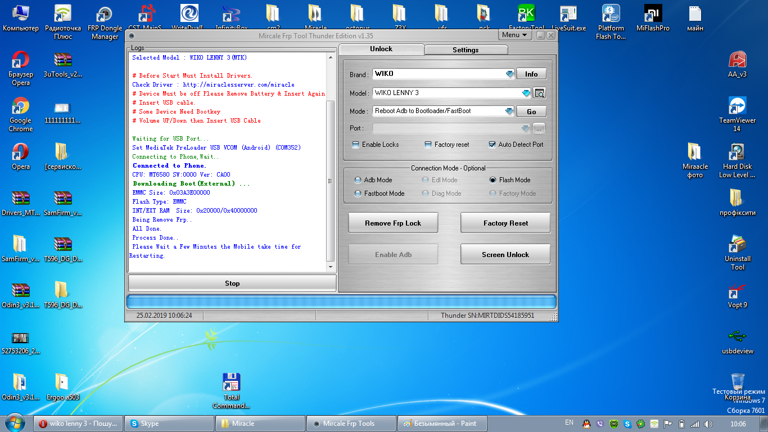
Task: Launch AA_v3 desktop shortcut
Action: pyautogui.click(x=737, y=64)
